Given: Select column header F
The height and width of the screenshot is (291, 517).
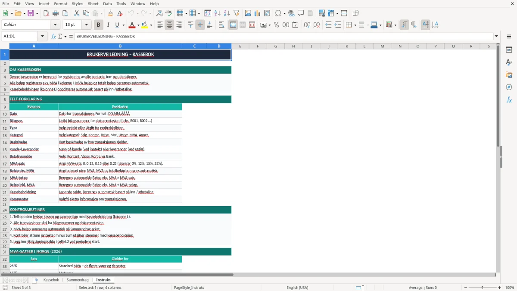Looking at the screenshot, I should [258, 46].
